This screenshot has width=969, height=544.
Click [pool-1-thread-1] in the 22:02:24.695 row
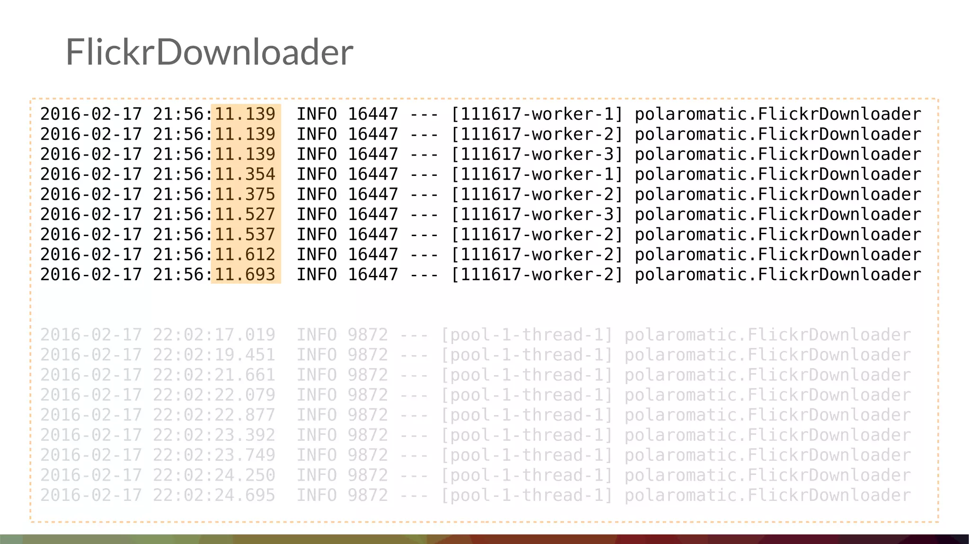[527, 495]
